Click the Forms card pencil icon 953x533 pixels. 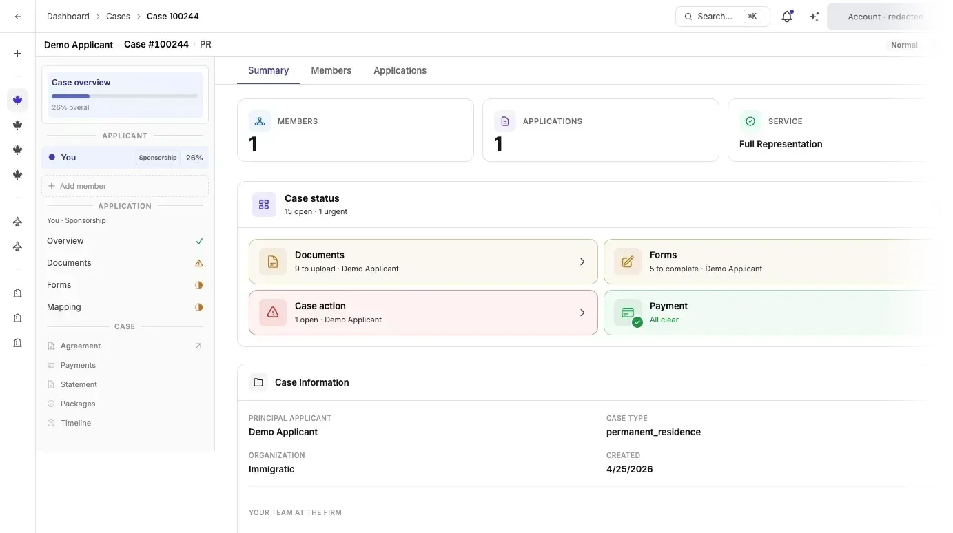coord(628,262)
